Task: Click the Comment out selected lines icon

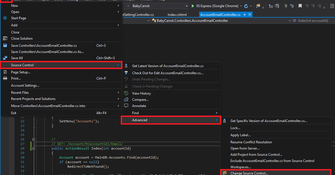Action: point(286,6)
